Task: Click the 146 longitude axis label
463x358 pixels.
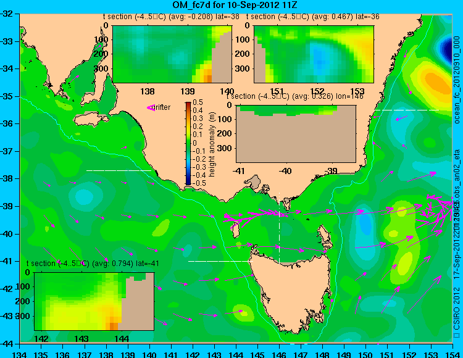Action: [279, 354]
